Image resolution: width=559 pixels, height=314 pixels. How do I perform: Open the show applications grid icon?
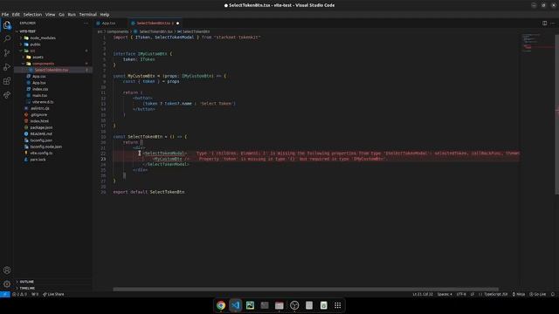(x=338, y=305)
